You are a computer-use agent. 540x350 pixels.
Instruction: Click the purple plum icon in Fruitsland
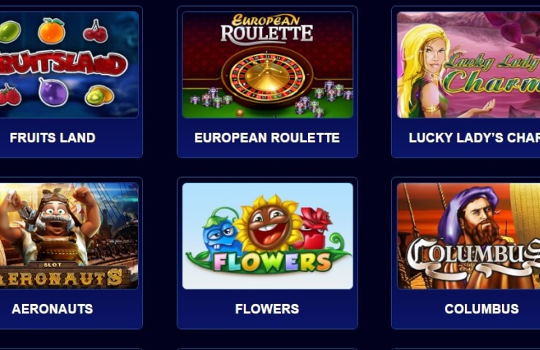pos(53,92)
